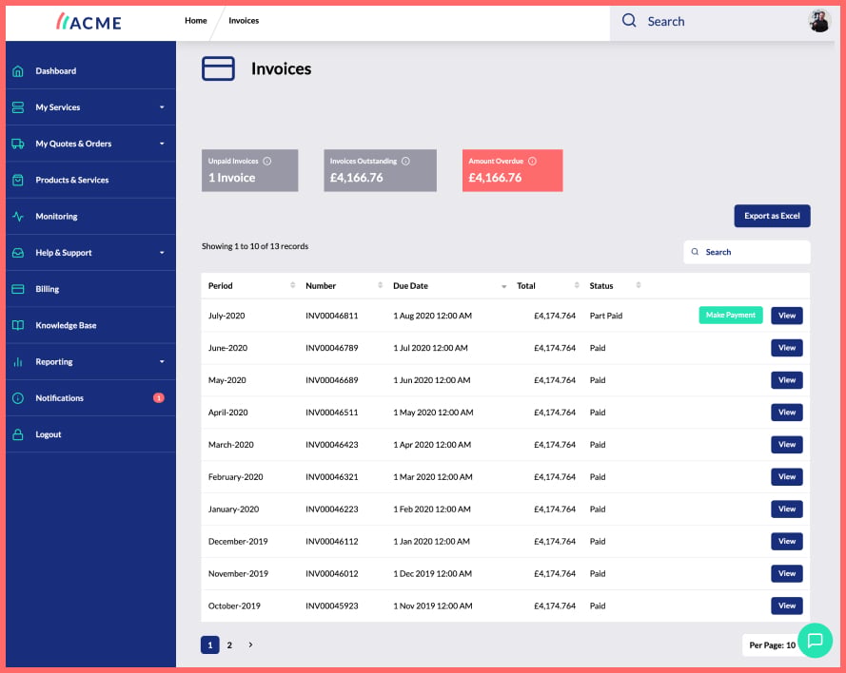Screen dimensions: 846x673
Task: Open the live chat bubble icon
Action: [815, 640]
